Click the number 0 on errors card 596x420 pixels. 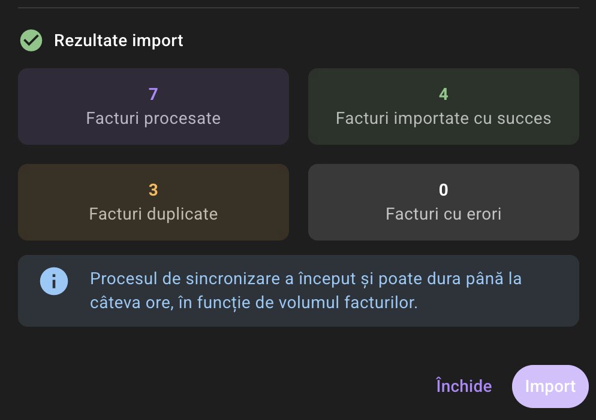pos(443,190)
